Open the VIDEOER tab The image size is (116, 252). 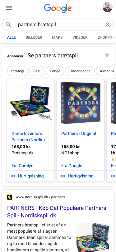pos(80,37)
